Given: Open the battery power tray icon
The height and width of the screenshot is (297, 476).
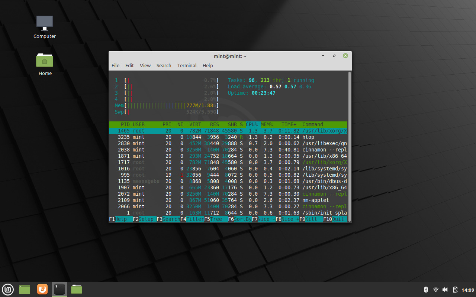Looking at the screenshot, I should (x=455, y=290).
